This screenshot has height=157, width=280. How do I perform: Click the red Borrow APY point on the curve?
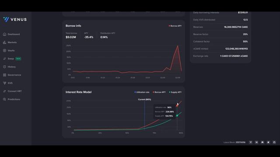click(177, 106)
